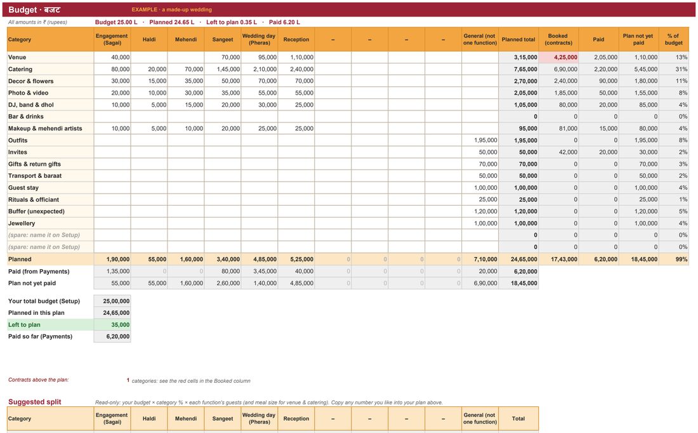Viewport: 698px width, 433px height.
Task: Click the Planned total column header
Action: [518, 39]
